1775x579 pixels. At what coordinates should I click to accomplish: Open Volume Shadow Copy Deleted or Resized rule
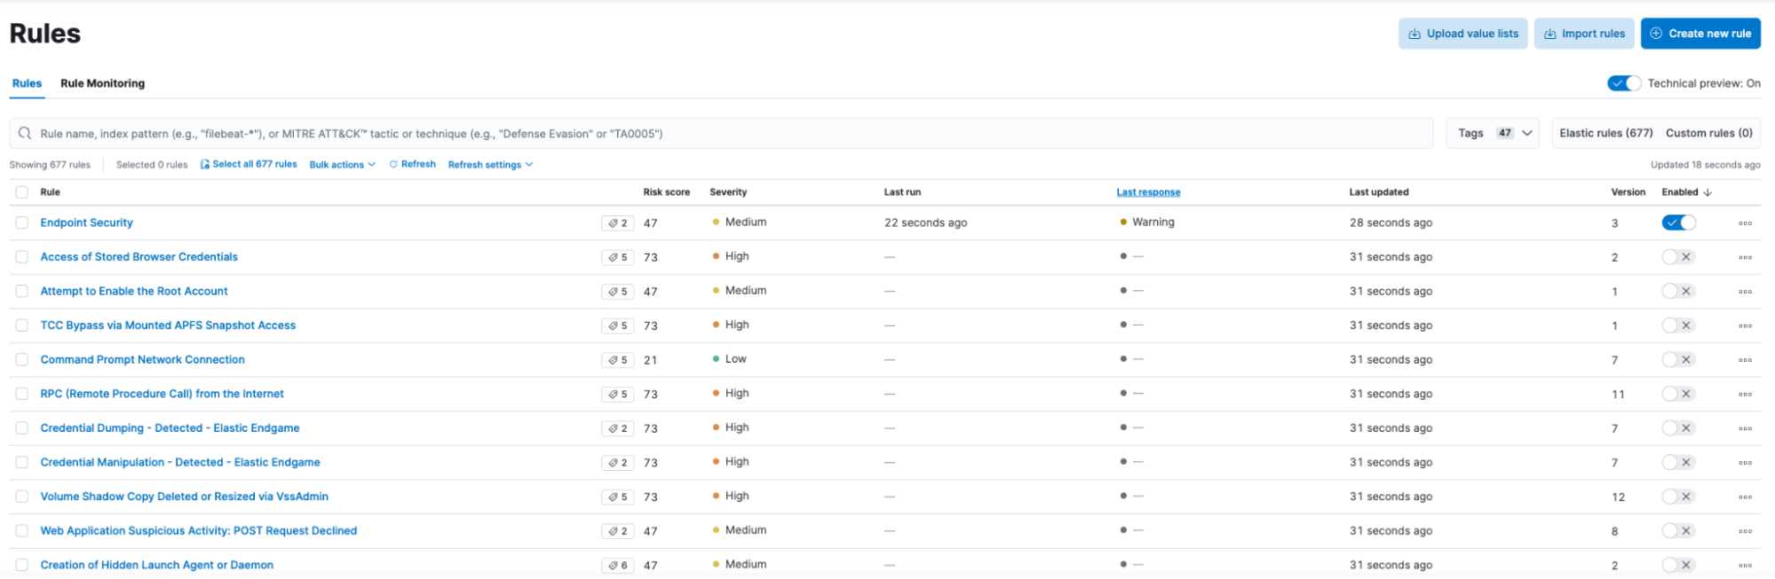[x=185, y=497]
